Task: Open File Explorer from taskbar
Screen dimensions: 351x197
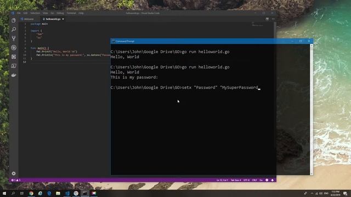Action: click(x=58, y=193)
